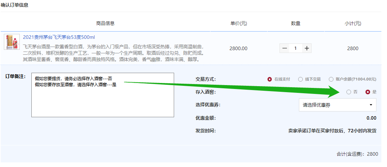Click the 单价(元) column header
The width and height of the screenshot is (387, 167).
pyautogui.click(x=239, y=24)
